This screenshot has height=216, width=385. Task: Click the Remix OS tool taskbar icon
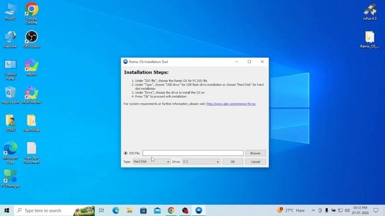(199, 211)
